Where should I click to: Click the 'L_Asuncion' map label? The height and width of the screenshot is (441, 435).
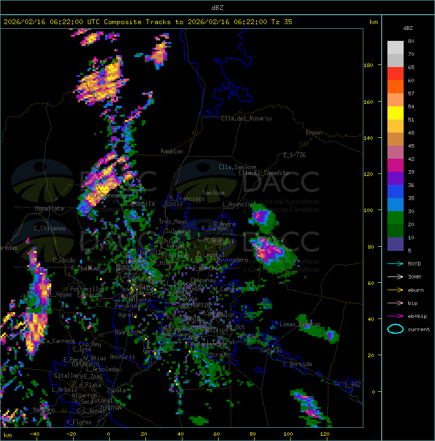click(x=238, y=204)
